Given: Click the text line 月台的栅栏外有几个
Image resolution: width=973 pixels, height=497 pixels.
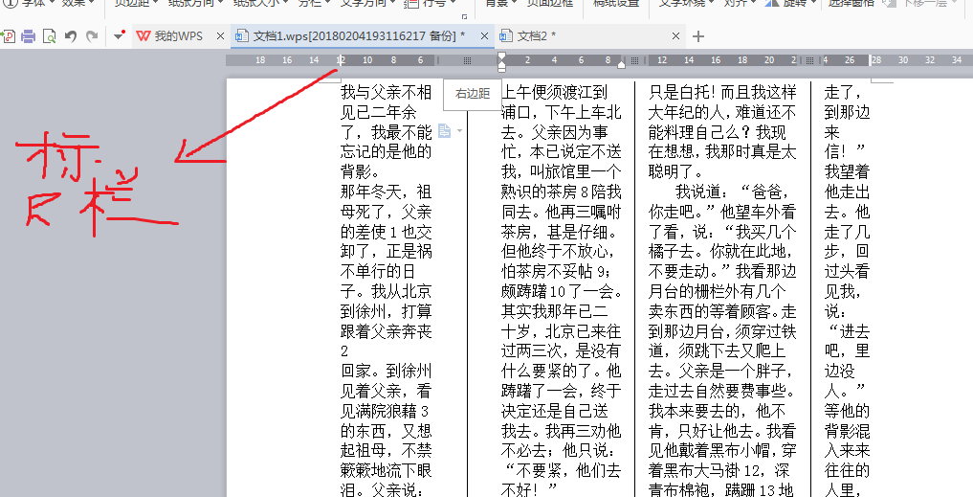Looking at the screenshot, I should pos(718,291).
